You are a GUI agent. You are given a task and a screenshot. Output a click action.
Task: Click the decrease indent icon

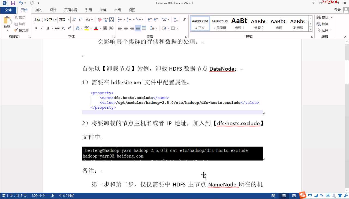point(150,20)
